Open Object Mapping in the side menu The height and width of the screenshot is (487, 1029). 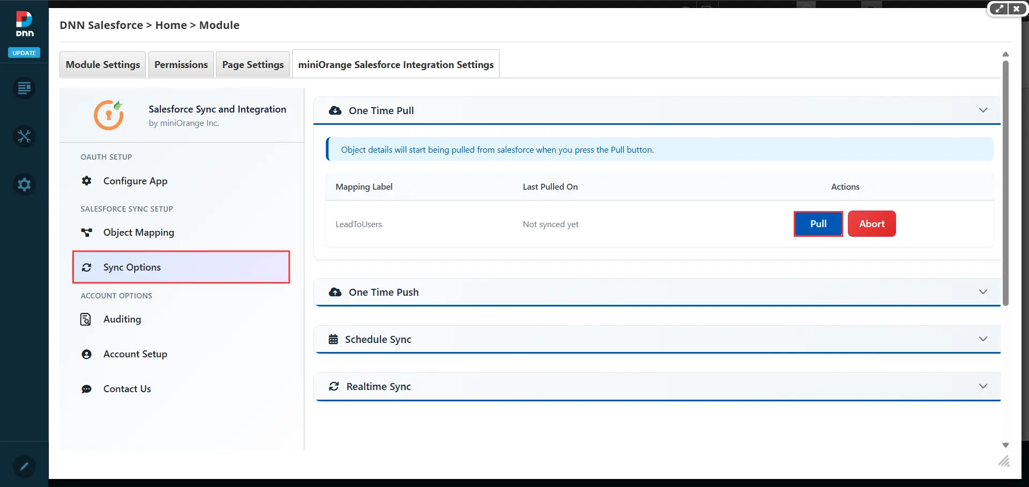tap(181, 233)
